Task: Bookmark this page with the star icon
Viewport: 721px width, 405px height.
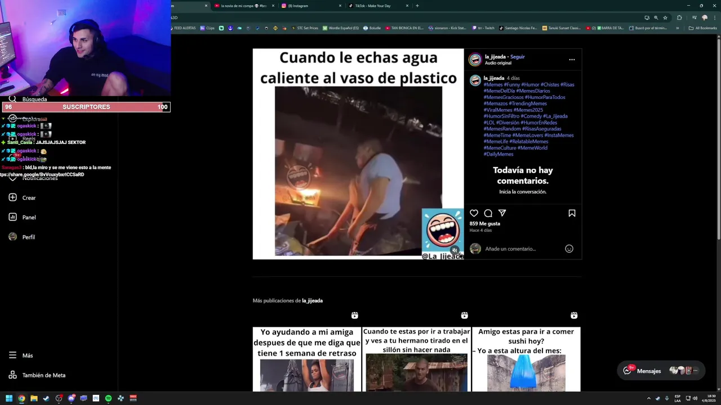Action: click(x=665, y=17)
